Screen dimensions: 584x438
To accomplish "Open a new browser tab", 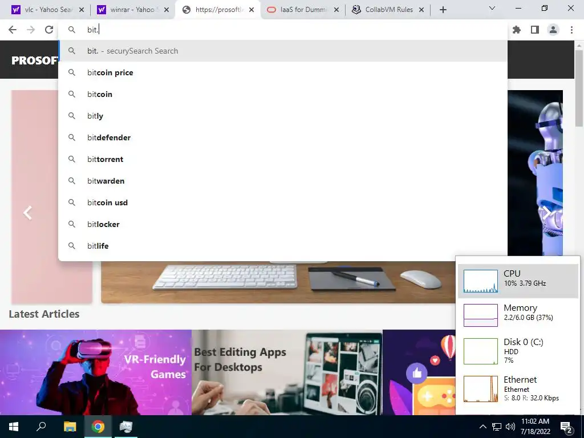I will pos(443,10).
